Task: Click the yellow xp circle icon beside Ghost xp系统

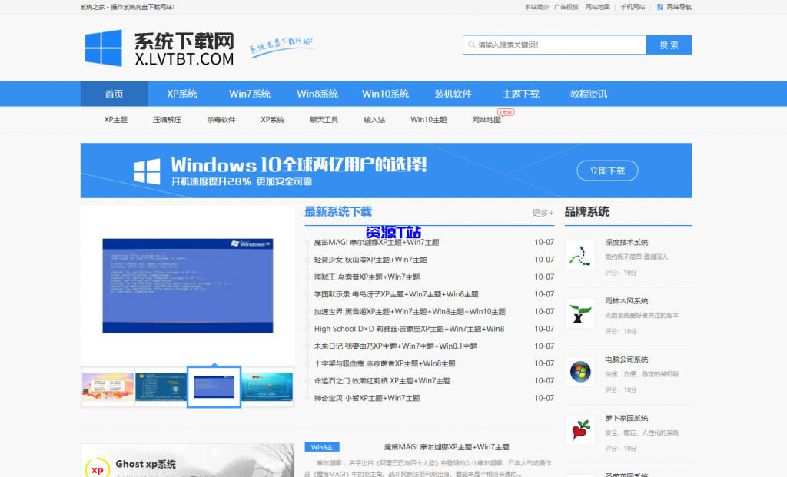Action: coord(98,469)
